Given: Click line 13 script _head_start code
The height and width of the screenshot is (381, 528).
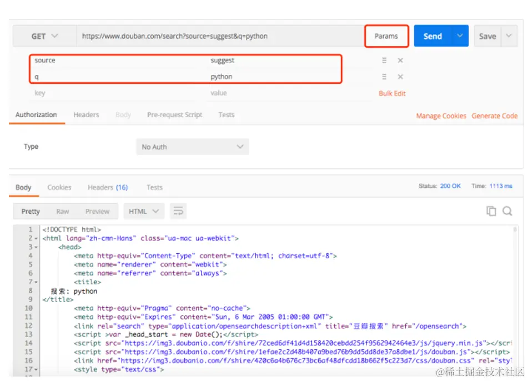Looking at the screenshot, I should [x=166, y=334].
